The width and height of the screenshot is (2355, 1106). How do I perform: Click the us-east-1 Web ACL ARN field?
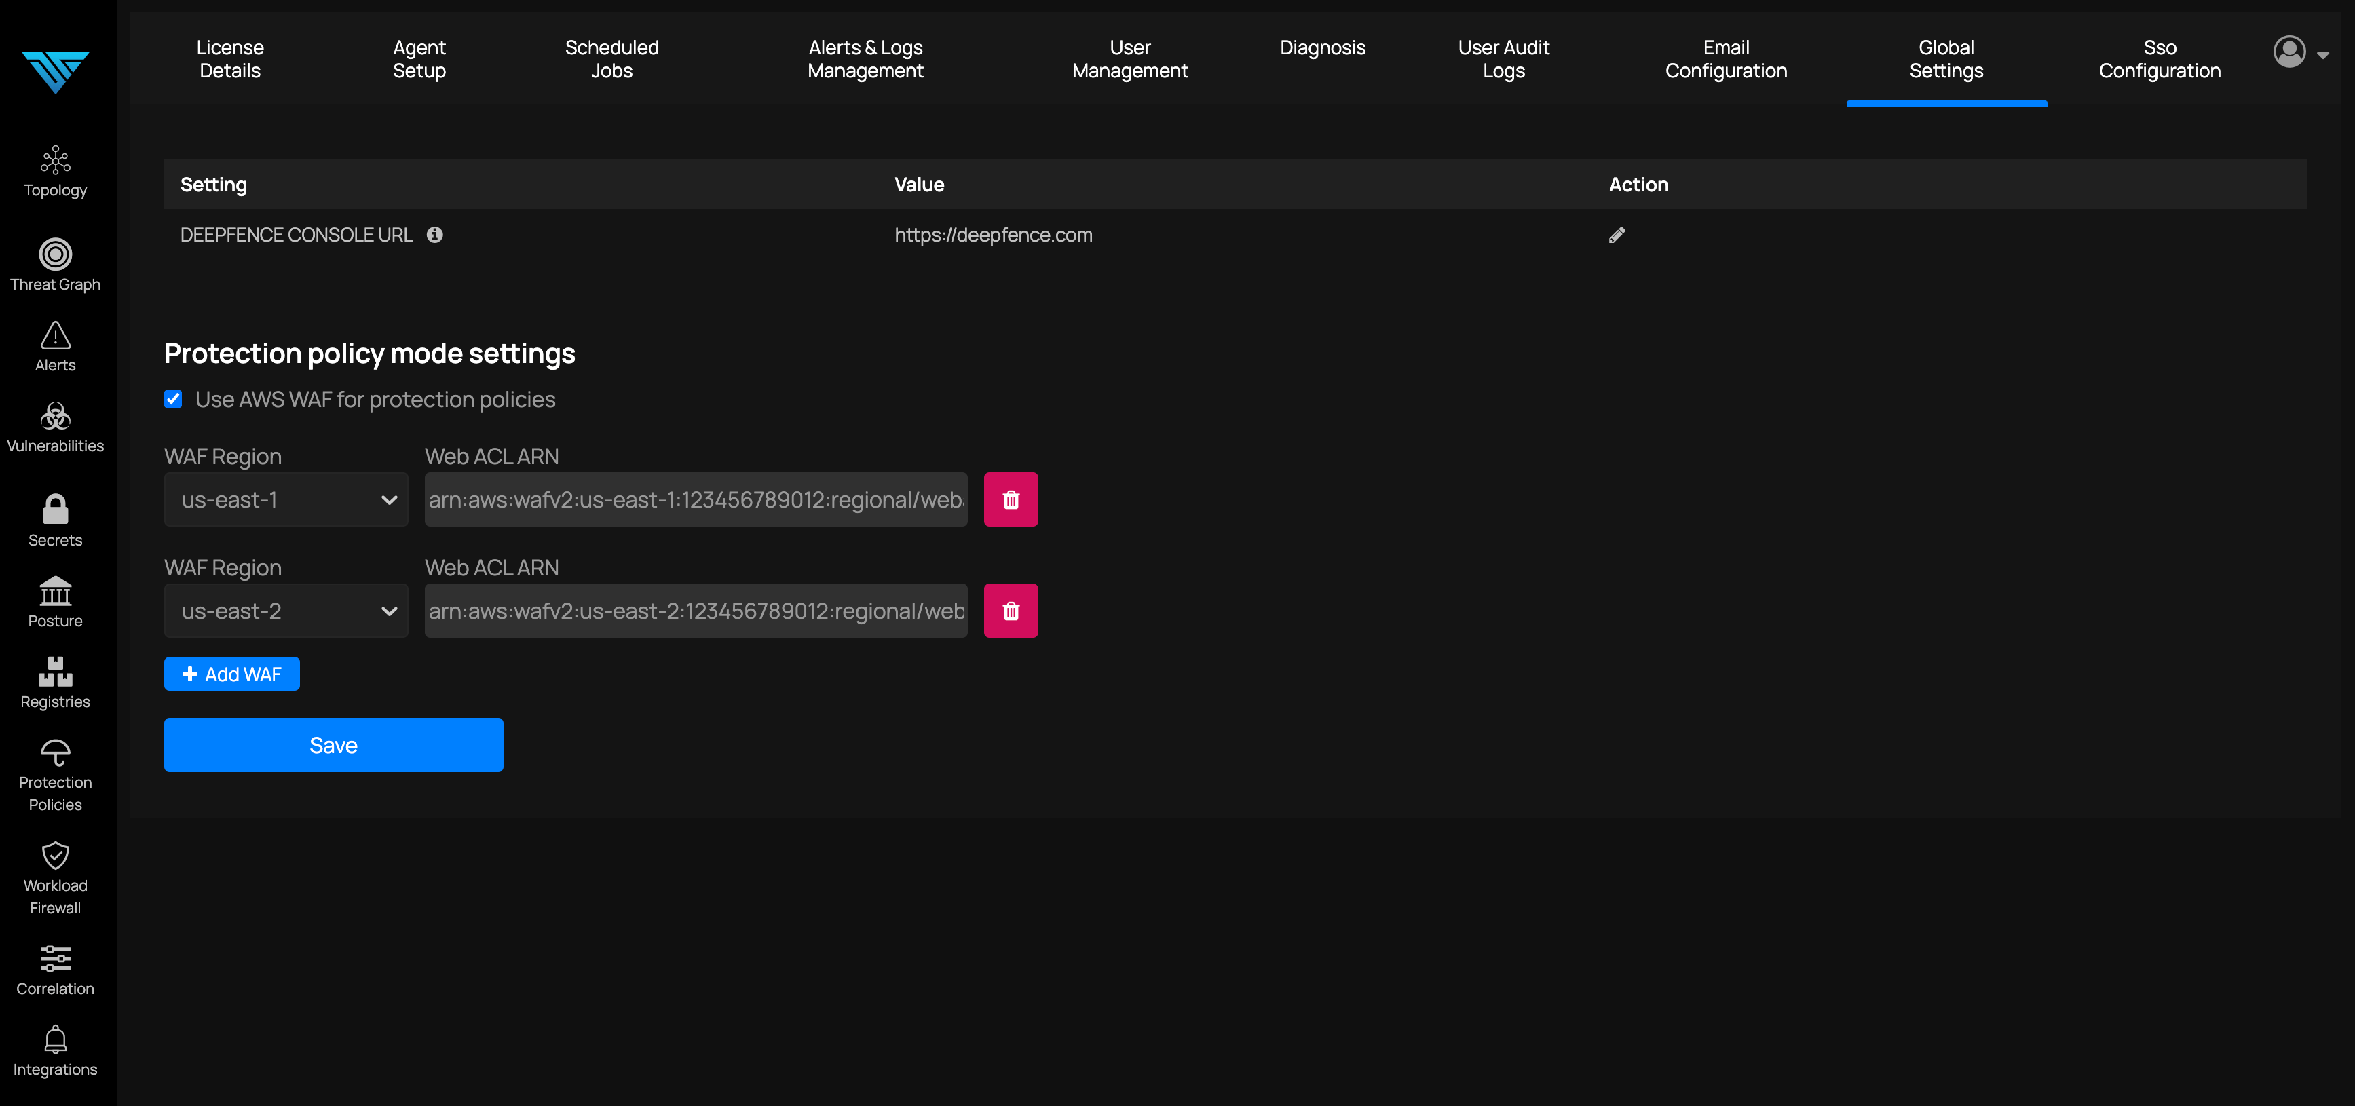[696, 499]
